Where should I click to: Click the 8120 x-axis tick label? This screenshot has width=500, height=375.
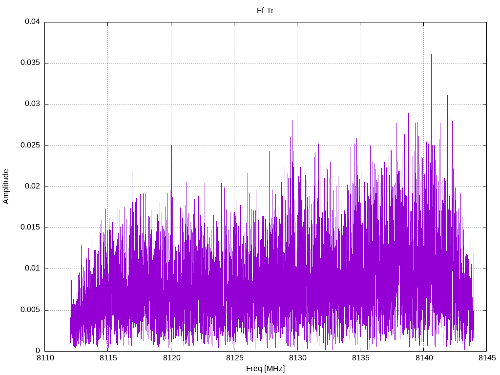(171, 358)
